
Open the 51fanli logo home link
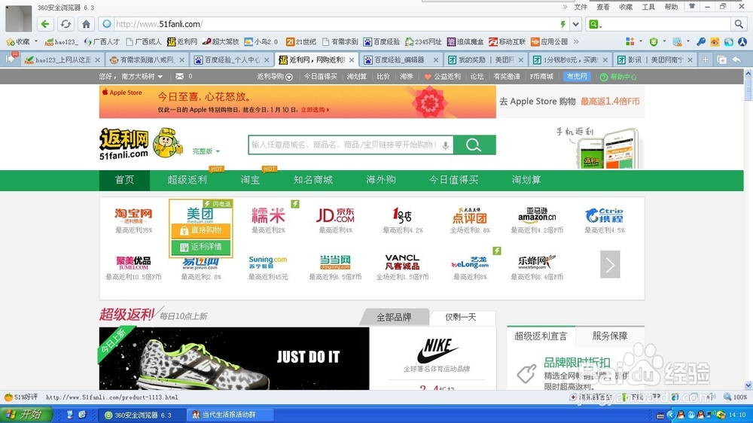(x=124, y=144)
